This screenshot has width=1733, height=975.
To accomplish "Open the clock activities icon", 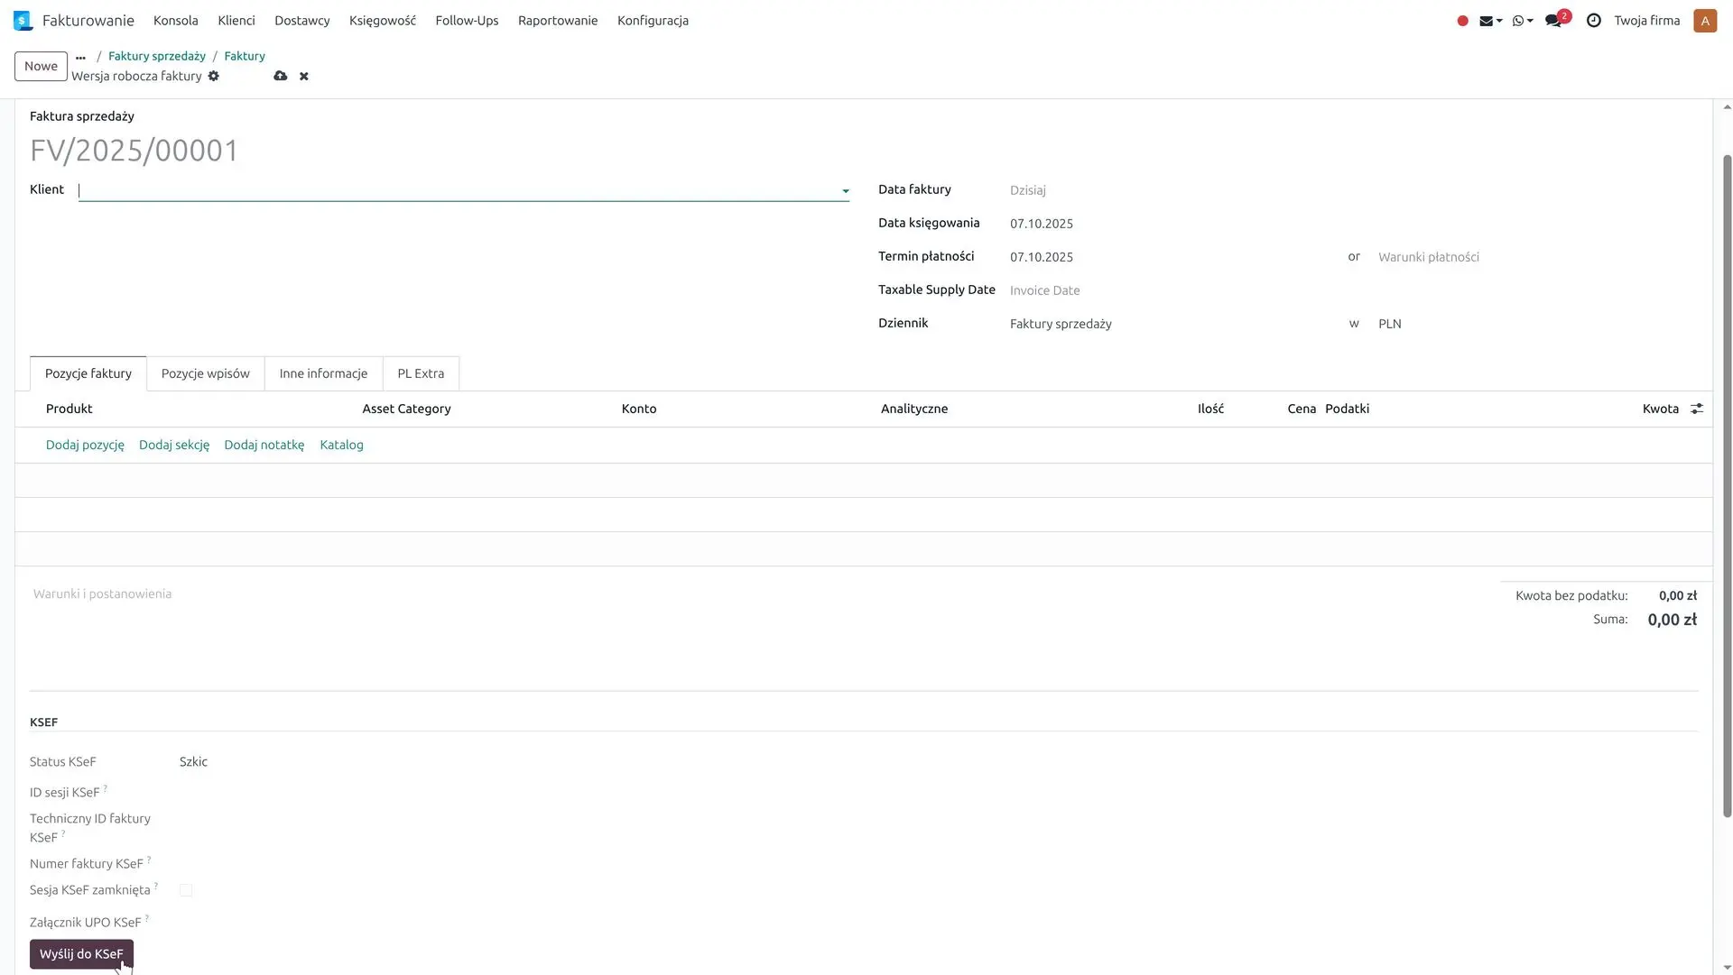I will click(1593, 21).
